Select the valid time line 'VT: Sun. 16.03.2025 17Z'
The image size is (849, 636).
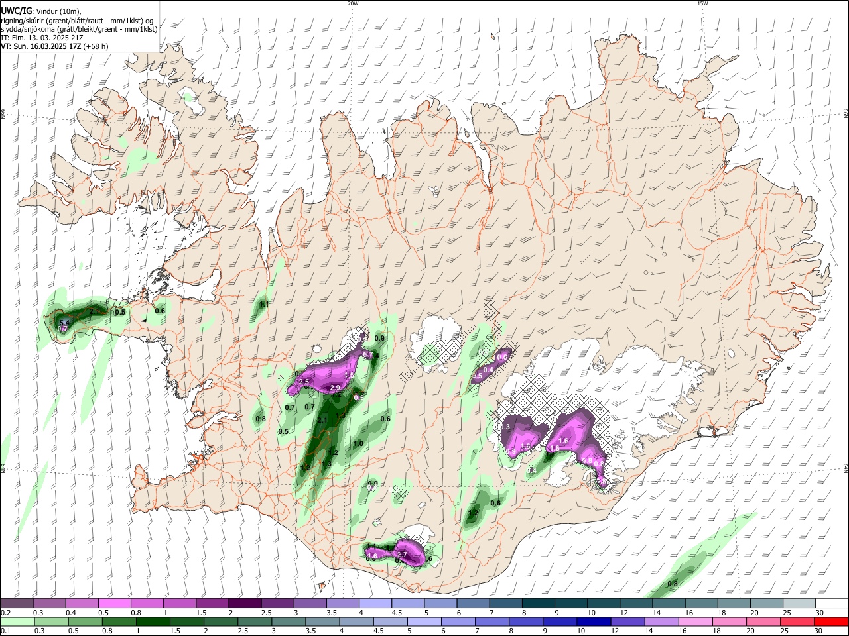point(41,46)
